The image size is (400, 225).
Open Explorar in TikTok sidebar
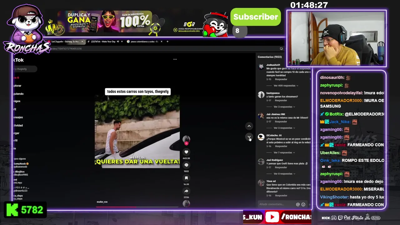click(17, 86)
